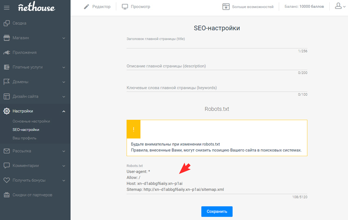The height and width of the screenshot is (220, 348).
Task: Click the Баланс: 10000 баллов text
Action: tap(304, 7)
